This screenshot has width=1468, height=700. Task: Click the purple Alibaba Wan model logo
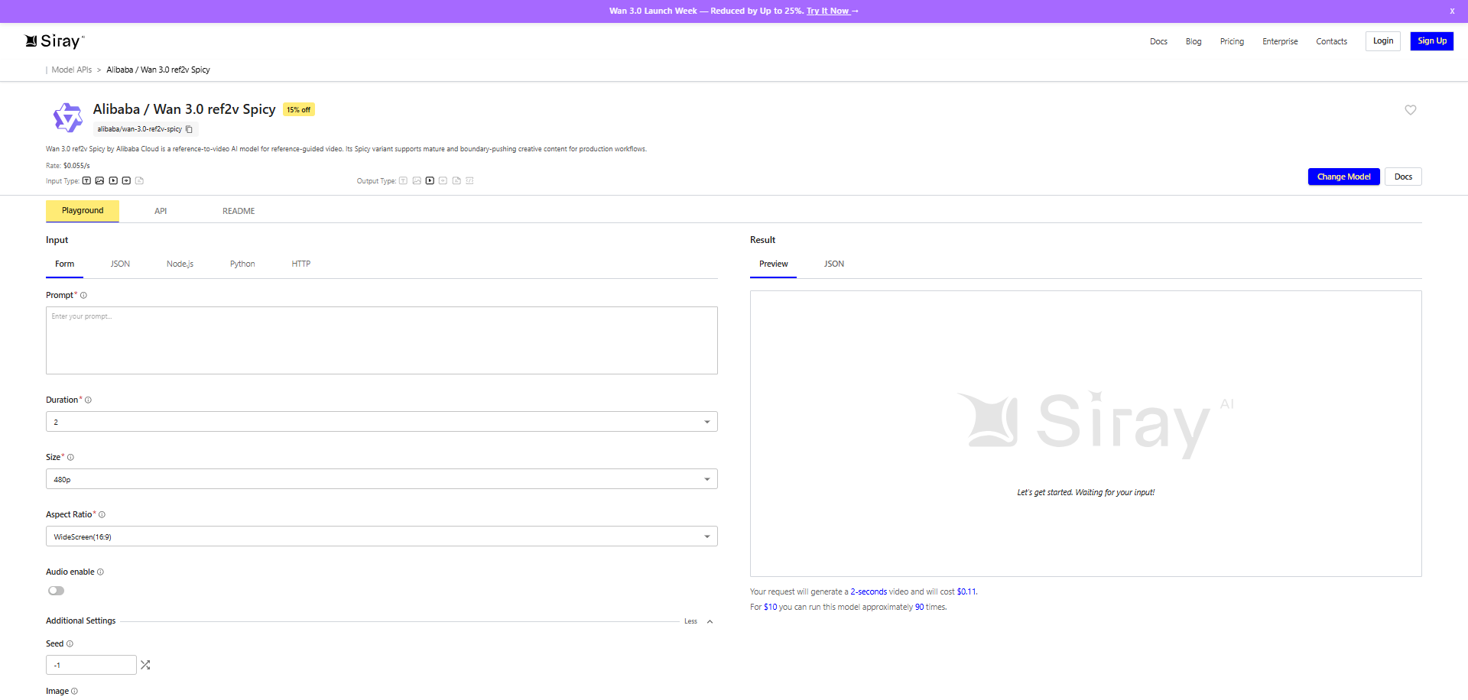(67, 118)
